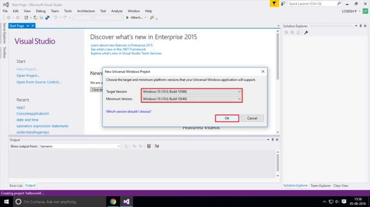
Task: Close the New Universal Windows Project dialog
Action: (x=263, y=71)
